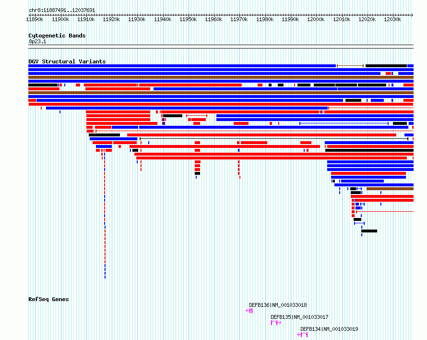Click the 11950k ruler label

(188, 19)
